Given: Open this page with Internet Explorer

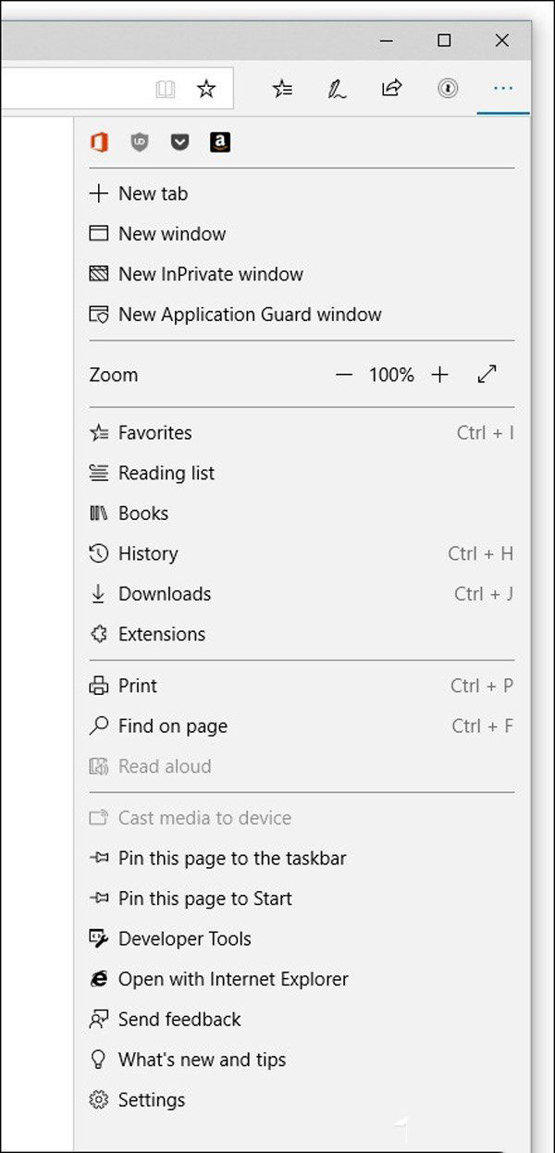Looking at the screenshot, I should coord(233,979).
